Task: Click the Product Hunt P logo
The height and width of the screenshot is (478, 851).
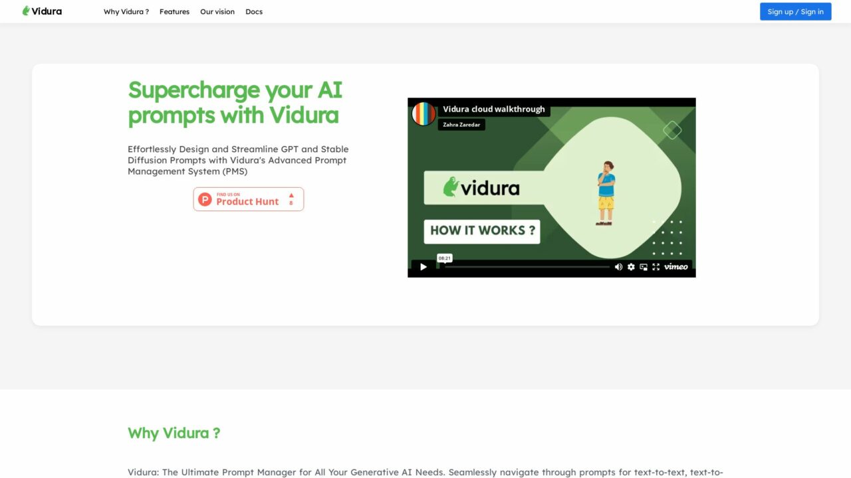Action: click(x=204, y=199)
